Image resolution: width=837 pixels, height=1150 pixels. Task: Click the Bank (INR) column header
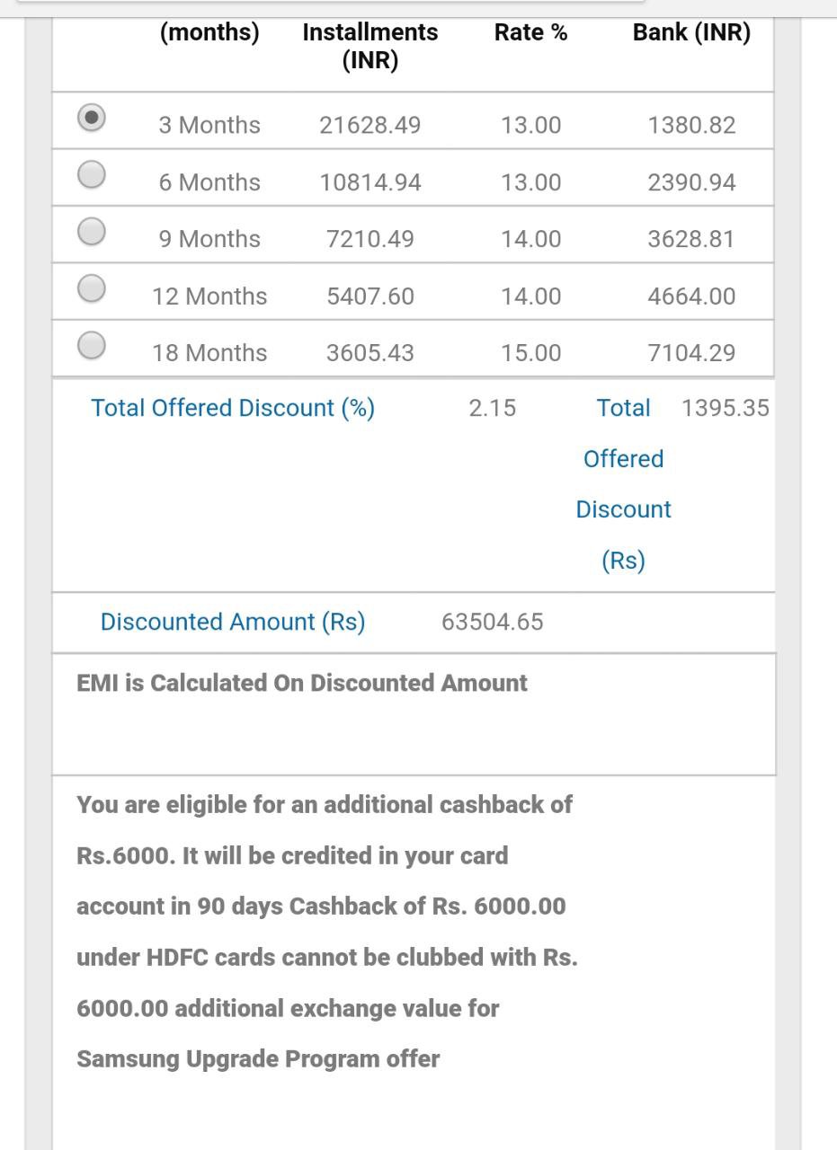point(691,32)
